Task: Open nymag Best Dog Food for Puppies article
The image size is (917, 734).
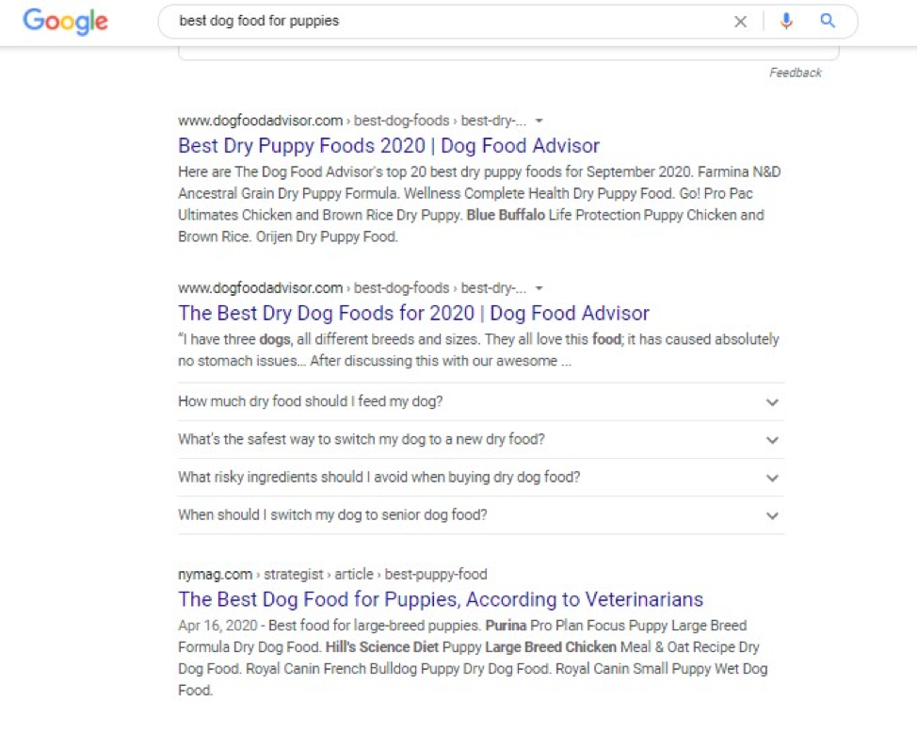Action: point(440,600)
